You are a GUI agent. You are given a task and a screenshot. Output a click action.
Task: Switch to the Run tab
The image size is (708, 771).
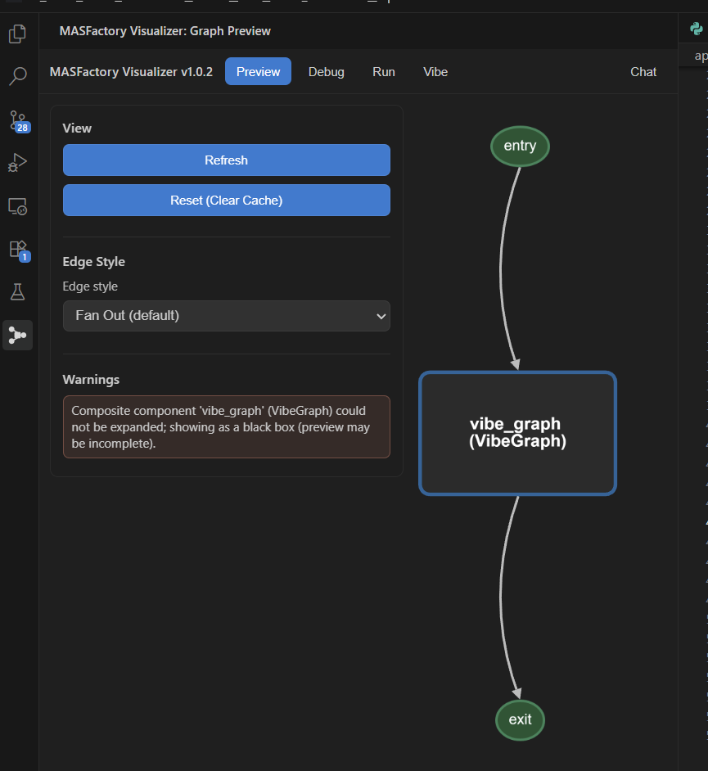(383, 72)
